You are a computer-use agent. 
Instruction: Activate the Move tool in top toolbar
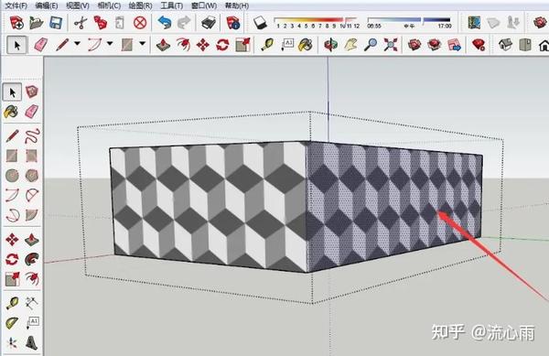(203, 45)
